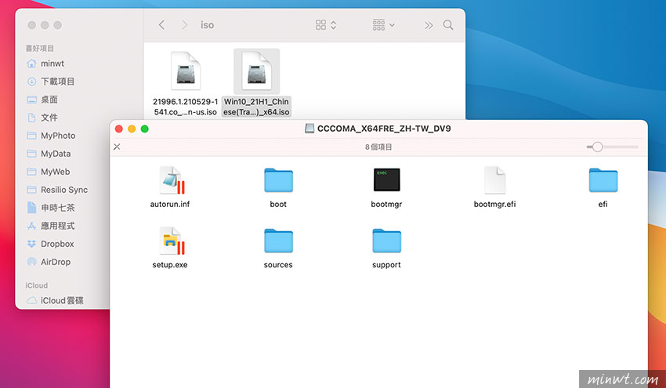Click the support folder name label
Viewport: 666px width, 388px height.
(x=386, y=265)
